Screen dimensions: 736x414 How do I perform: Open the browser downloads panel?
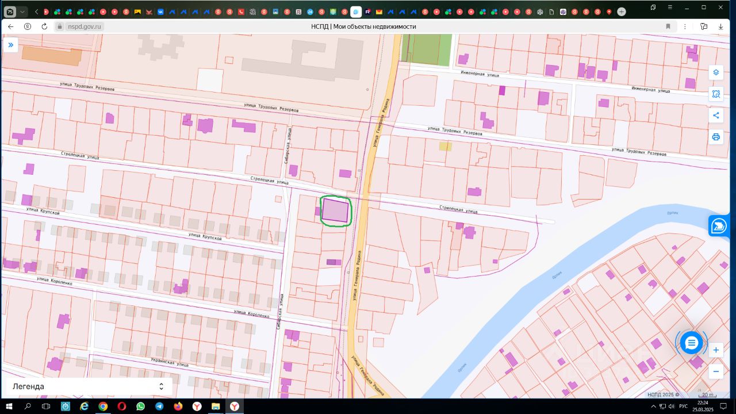point(720,26)
